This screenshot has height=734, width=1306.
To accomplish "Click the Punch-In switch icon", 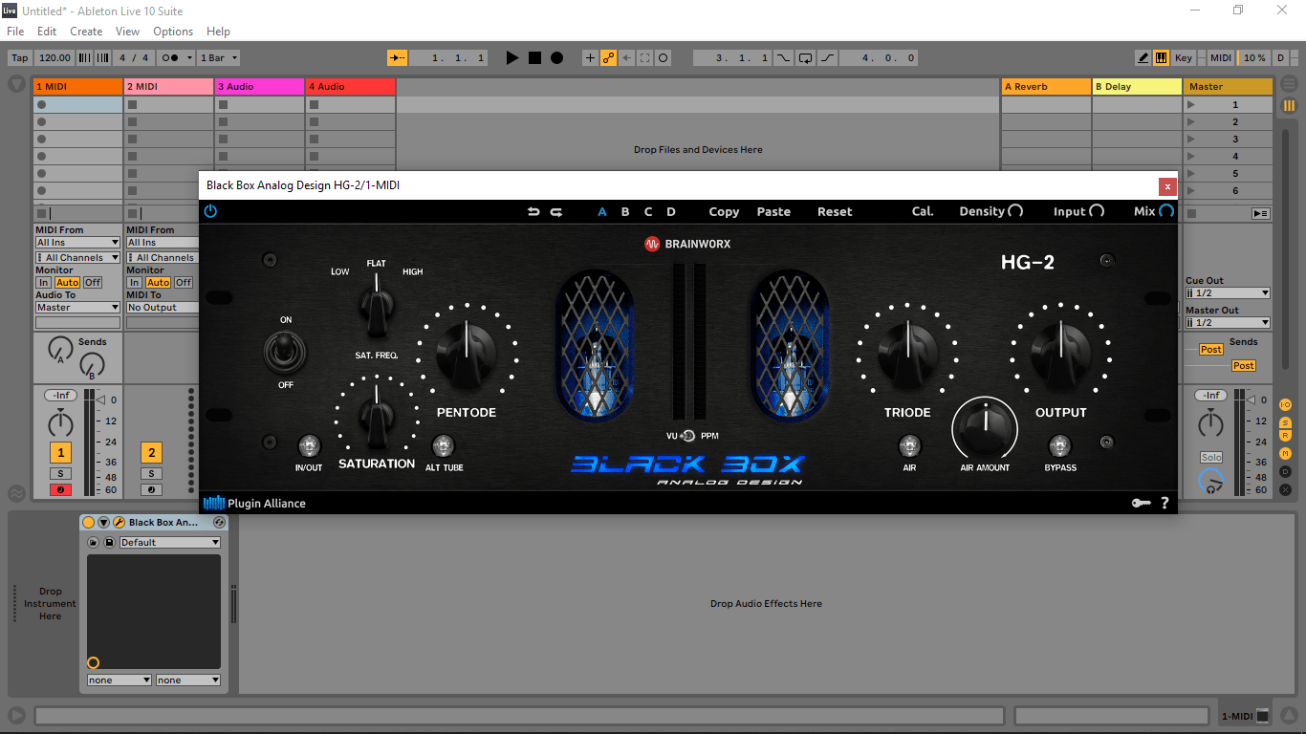I will click(784, 58).
